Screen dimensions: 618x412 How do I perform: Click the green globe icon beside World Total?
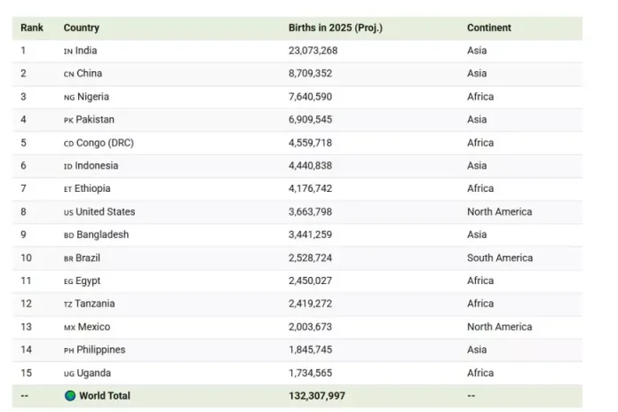pyautogui.click(x=70, y=396)
